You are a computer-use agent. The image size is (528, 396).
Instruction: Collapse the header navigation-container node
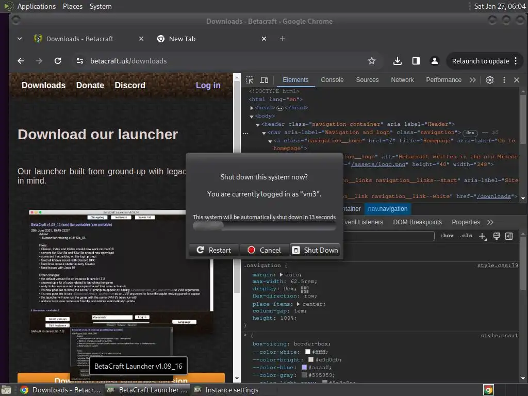(x=258, y=125)
